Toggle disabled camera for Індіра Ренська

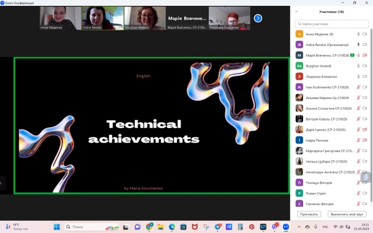pyautogui.click(x=365, y=140)
